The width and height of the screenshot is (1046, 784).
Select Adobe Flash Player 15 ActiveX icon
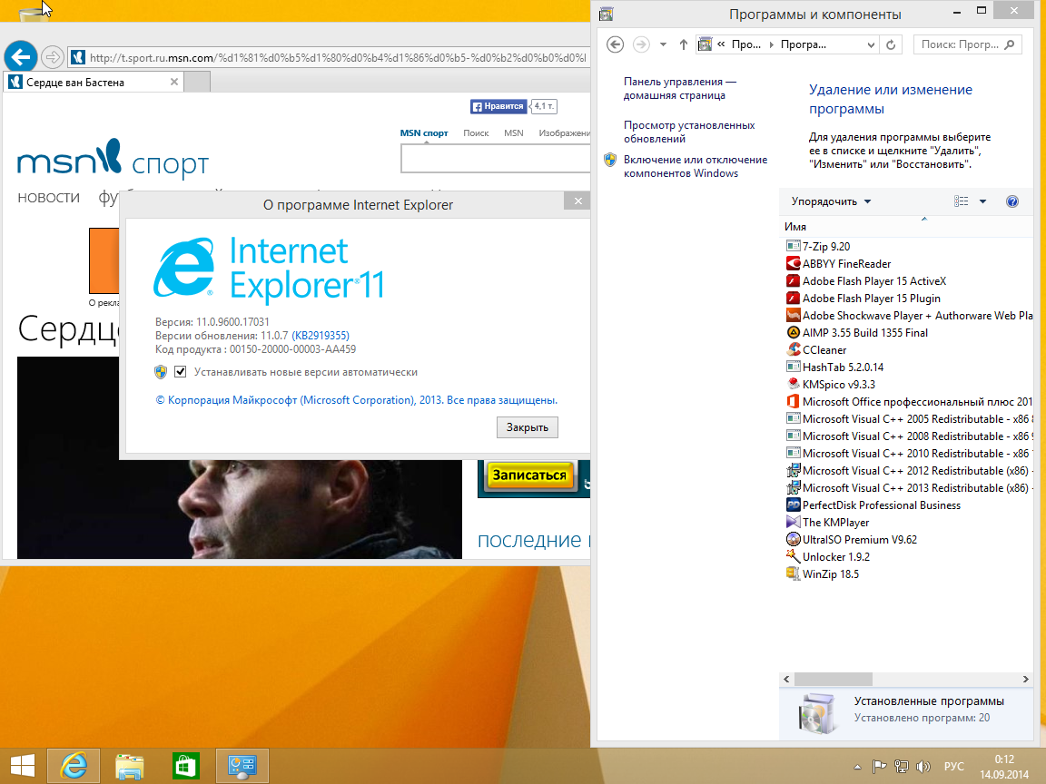pos(794,280)
